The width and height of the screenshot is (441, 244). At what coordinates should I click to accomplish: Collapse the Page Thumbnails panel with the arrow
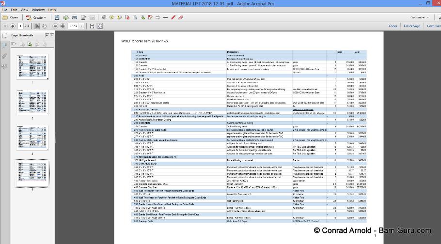47,35
